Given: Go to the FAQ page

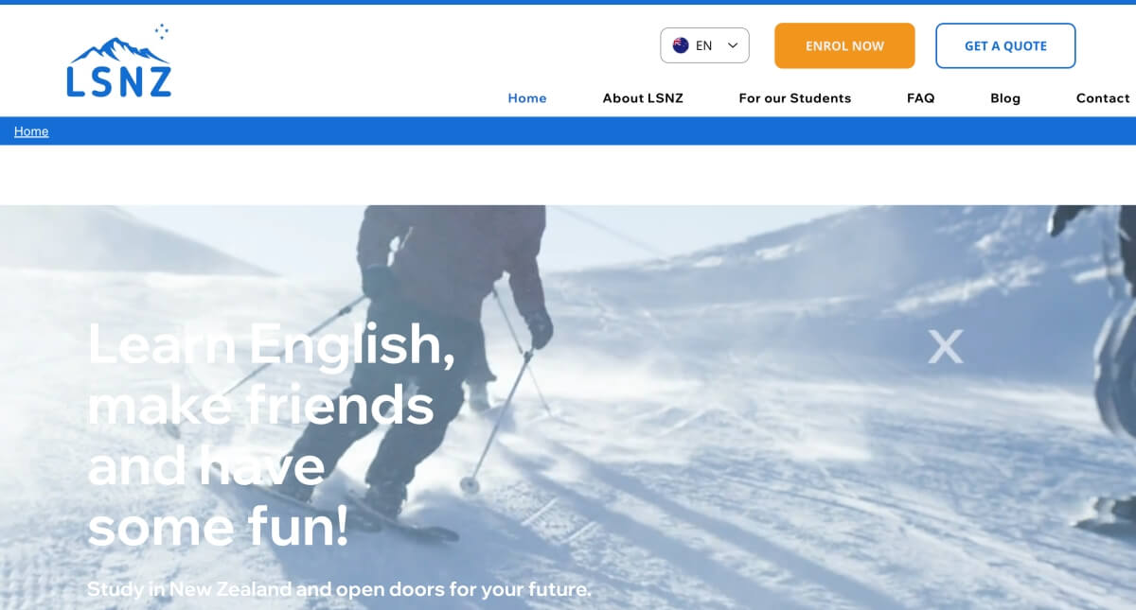Looking at the screenshot, I should point(921,98).
